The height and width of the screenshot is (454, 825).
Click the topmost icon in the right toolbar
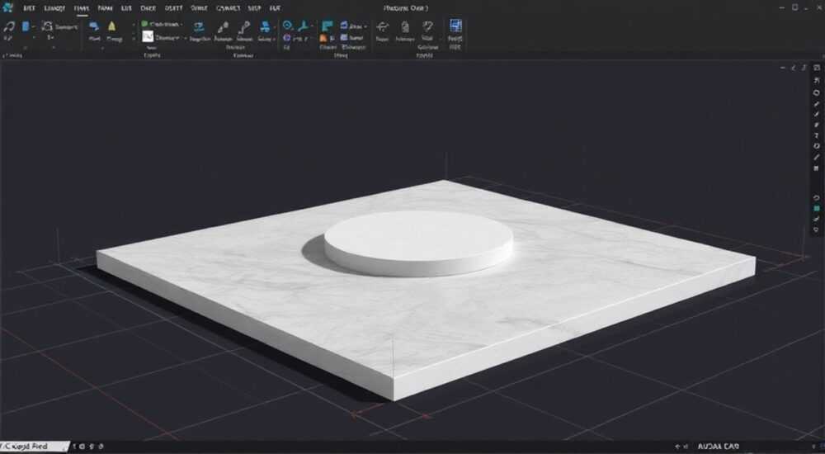[817, 68]
